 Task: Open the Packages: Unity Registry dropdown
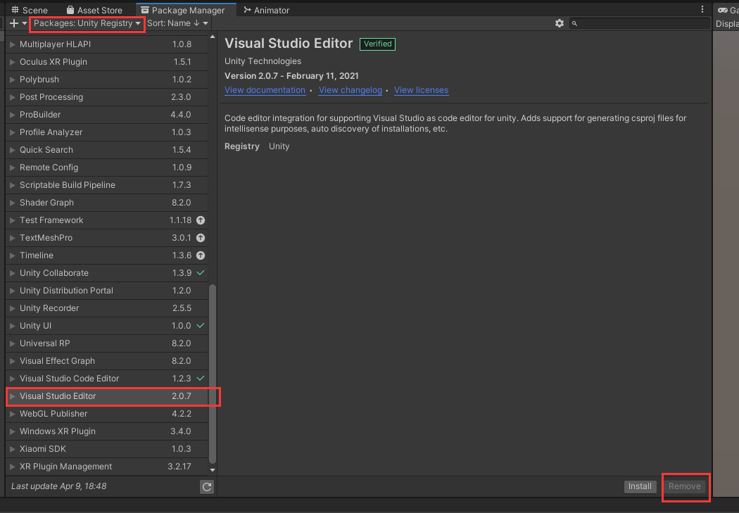(x=87, y=23)
